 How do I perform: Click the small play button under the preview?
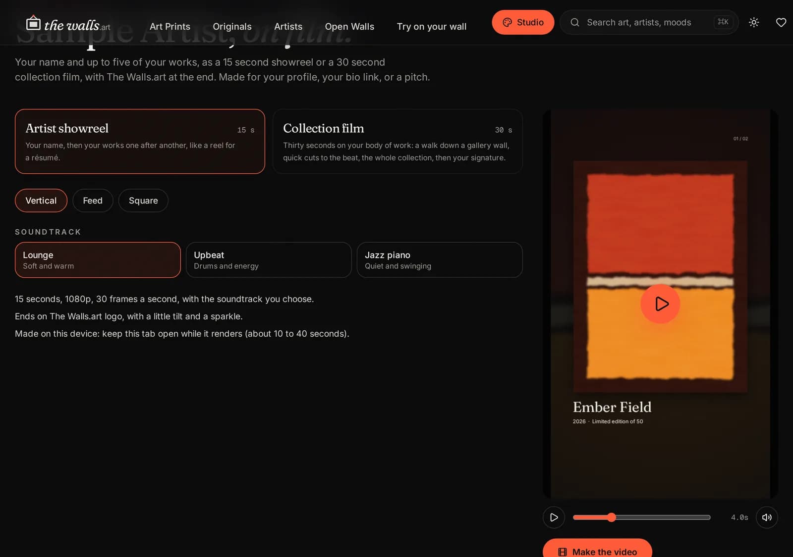tap(554, 517)
